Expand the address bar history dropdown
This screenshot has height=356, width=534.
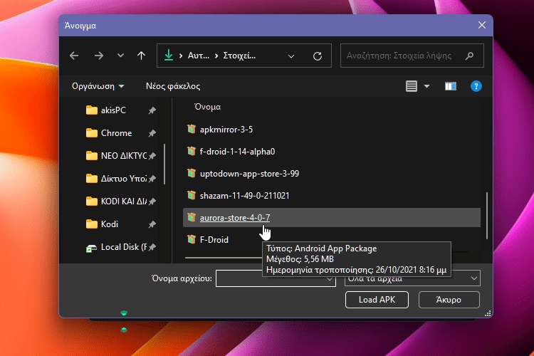point(290,56)
